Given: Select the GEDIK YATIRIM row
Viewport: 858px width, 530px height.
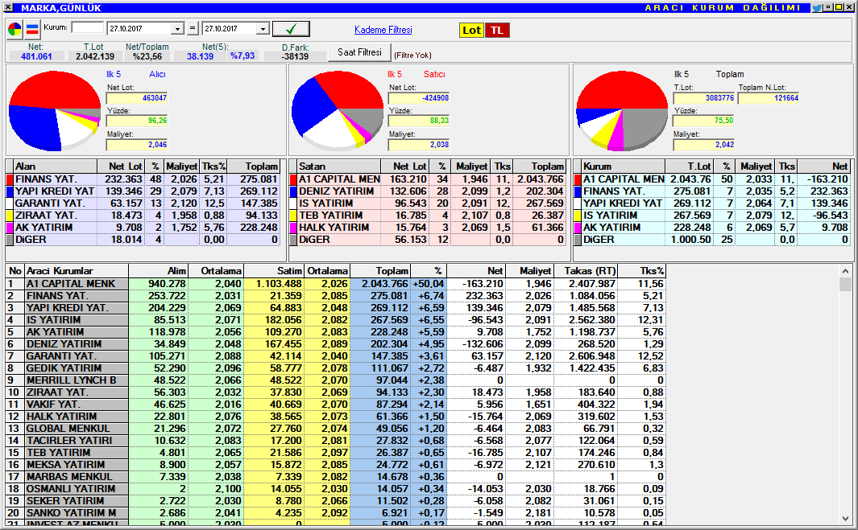Looking at the screenshot, I should pyautogui.click(x=335, y=368).
